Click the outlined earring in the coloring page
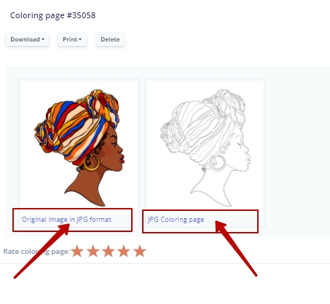330x304 pixels. pos(218,163)
